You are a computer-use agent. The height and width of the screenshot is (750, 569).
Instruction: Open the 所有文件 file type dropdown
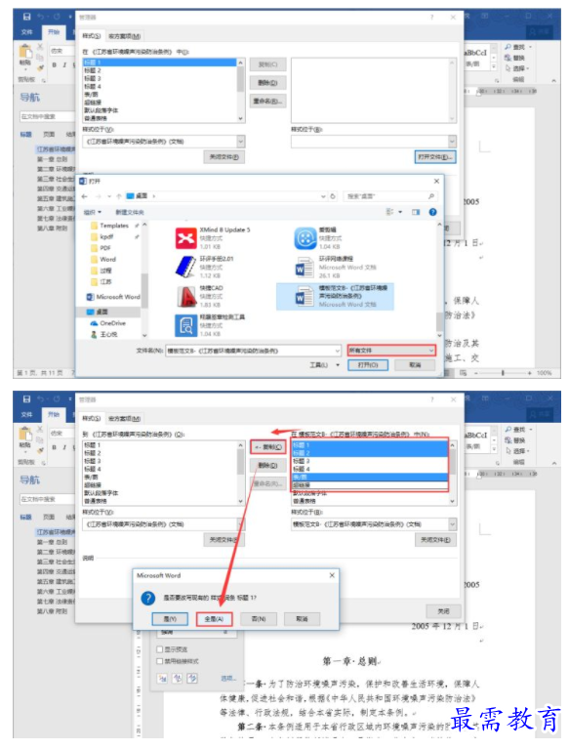[x=391, y=351]
